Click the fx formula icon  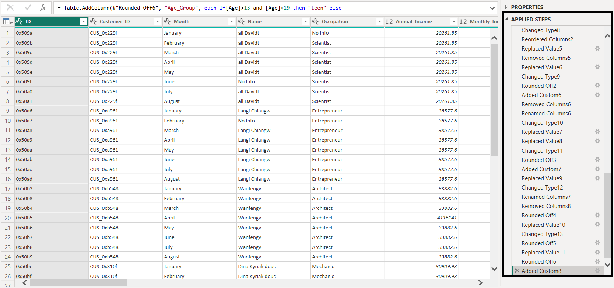(x=43, y=7)
